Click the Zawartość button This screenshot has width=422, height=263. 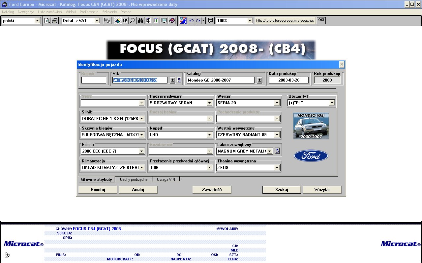(x=212, y=190)
